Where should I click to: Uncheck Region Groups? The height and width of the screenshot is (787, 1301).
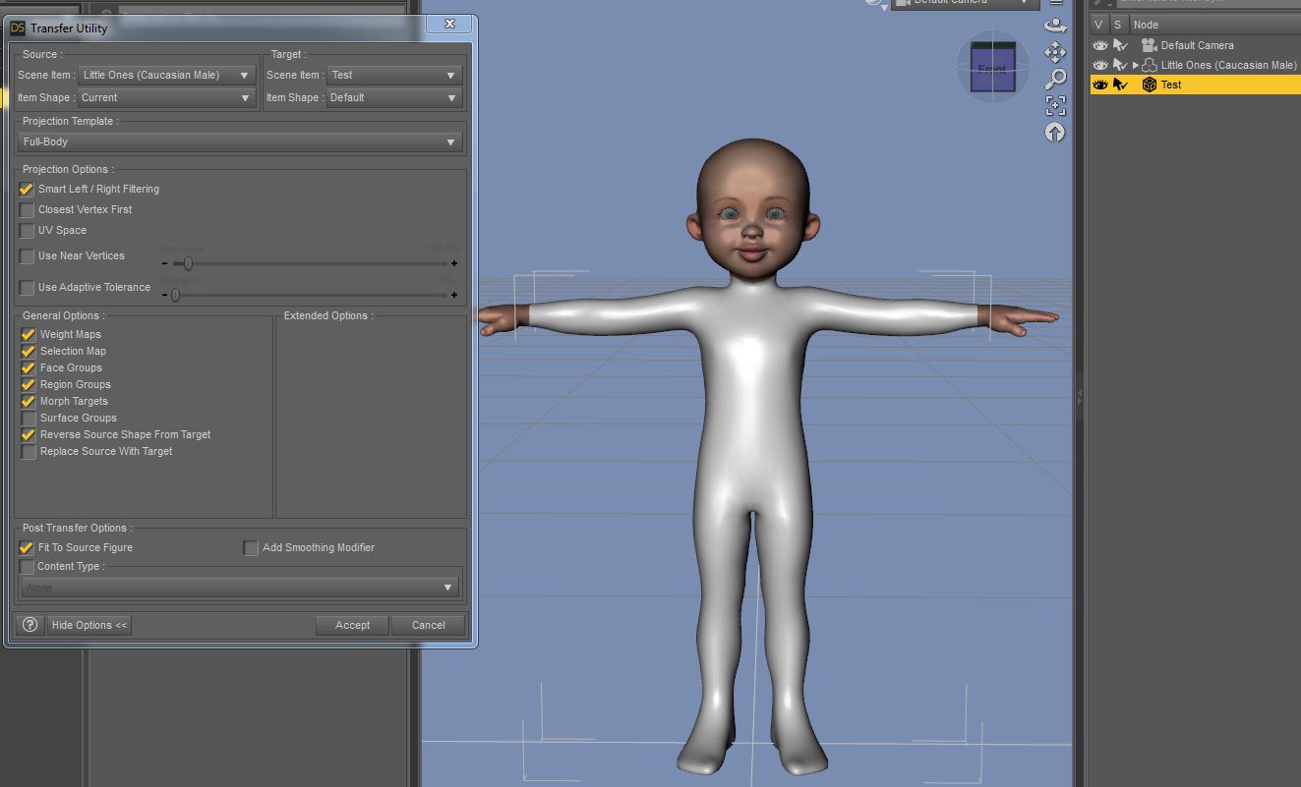29,384
